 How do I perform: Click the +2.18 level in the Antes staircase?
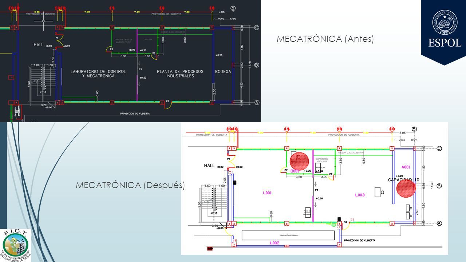[x=43, y=92]
